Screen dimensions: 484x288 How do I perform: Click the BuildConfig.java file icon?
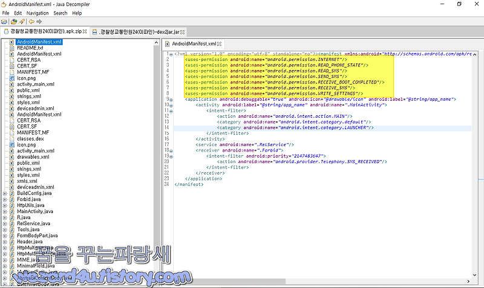[x=11, y=193]
